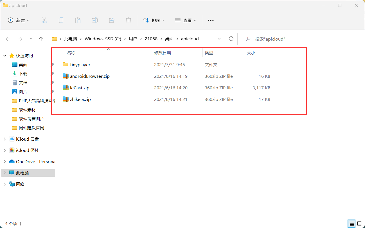
Task: Click the Share icon
Action: 112,20
